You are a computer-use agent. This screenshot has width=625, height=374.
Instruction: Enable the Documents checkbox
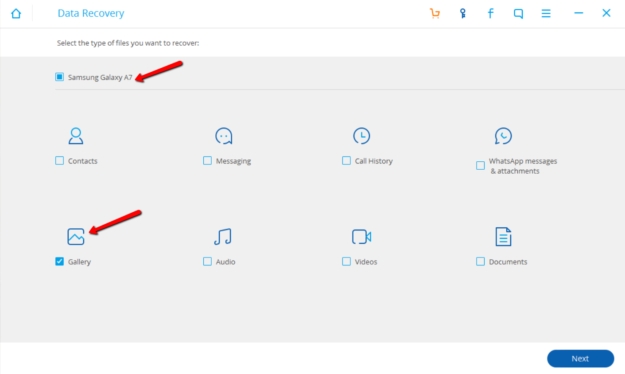[x=481, y=261]
